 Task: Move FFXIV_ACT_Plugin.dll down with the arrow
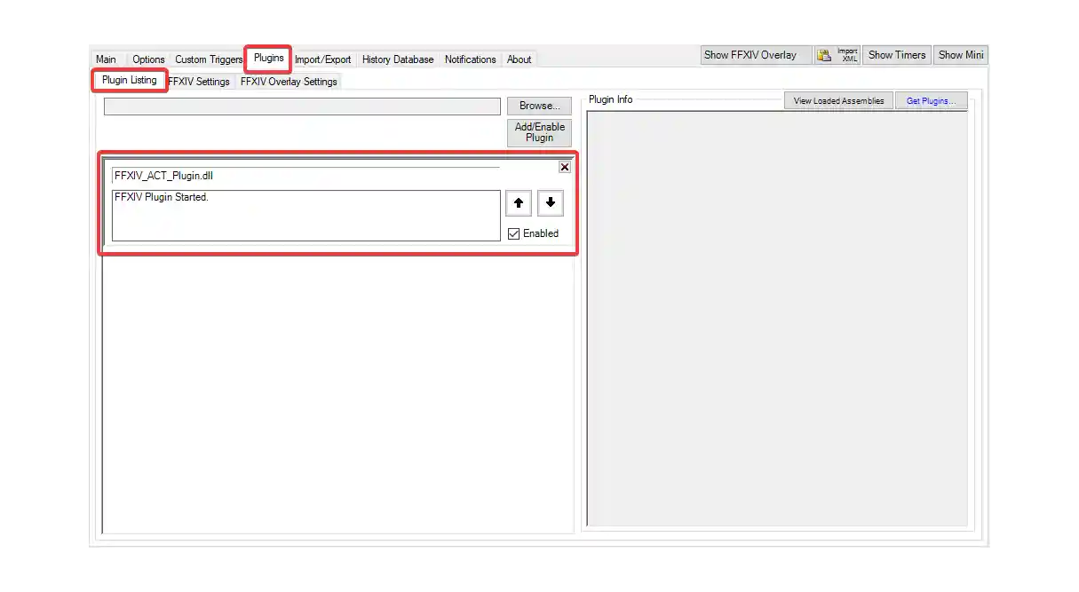551,203
